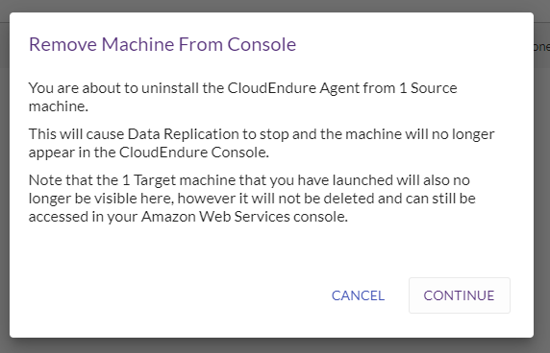The image size is (550, 353).
Task: Click the dimmed backdrop beside CONTINUE's dialog edge
Action: (x=542, y=295)
